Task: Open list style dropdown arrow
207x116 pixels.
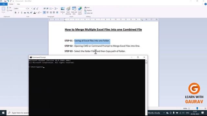Action: coord(53,9)
